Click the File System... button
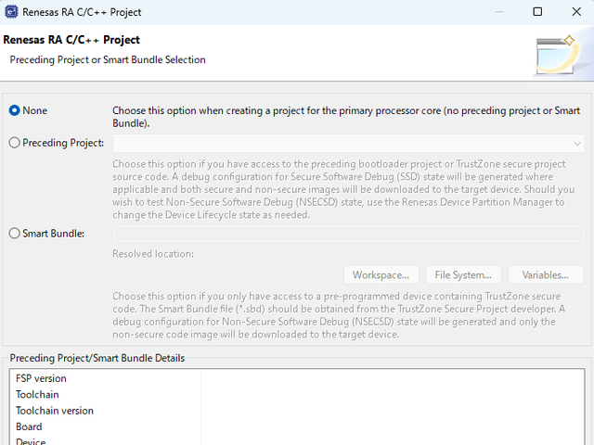 coord(463,275)
